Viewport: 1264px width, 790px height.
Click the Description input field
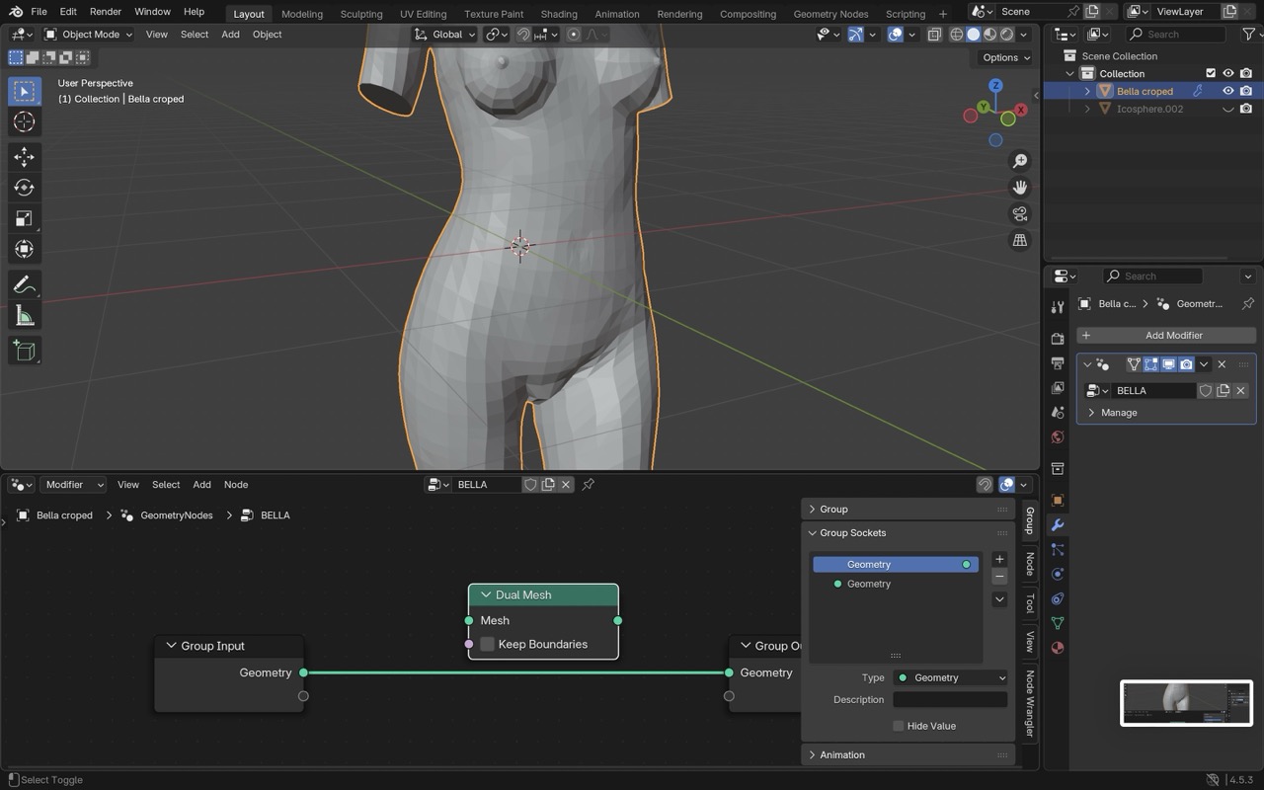pos(950,699)
